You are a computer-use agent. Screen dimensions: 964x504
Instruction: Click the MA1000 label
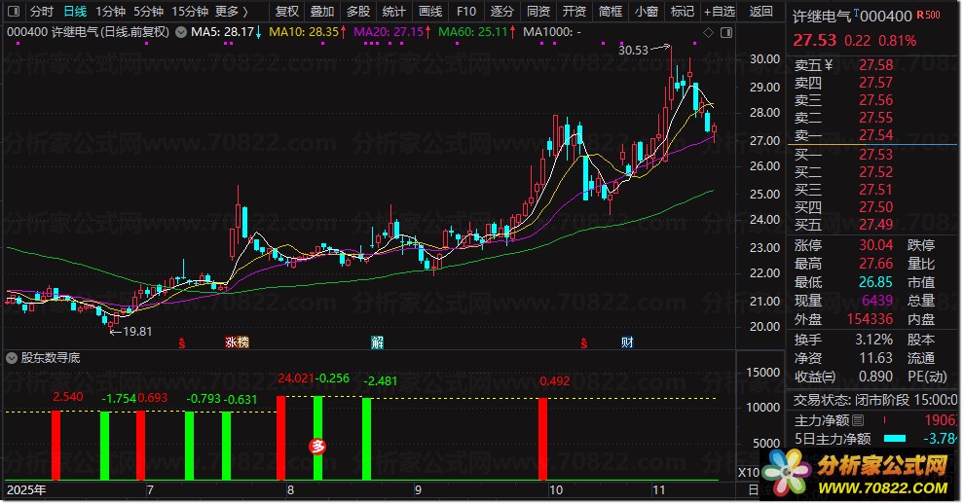pyautogui.click(x=552, y=31)
